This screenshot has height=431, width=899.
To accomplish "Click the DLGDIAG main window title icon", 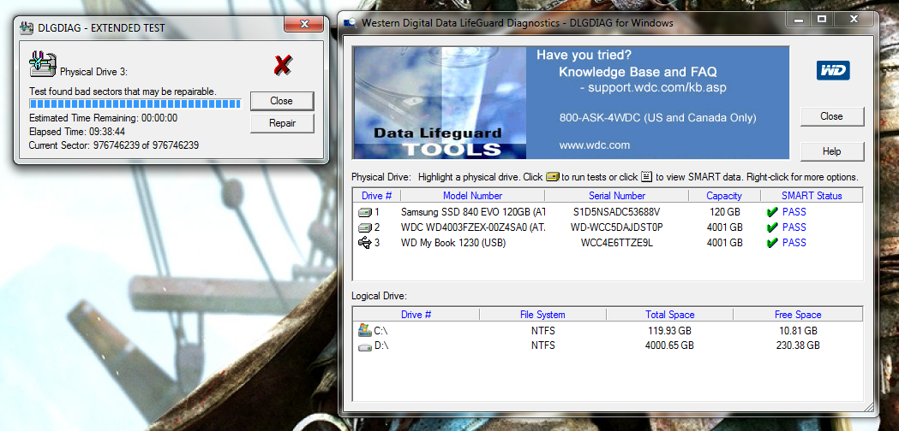I will coord(350,23).
